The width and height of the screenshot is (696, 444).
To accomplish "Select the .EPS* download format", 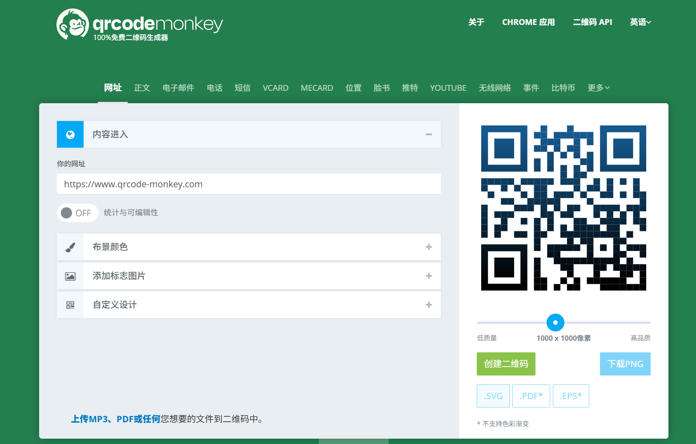I will 571,396.
